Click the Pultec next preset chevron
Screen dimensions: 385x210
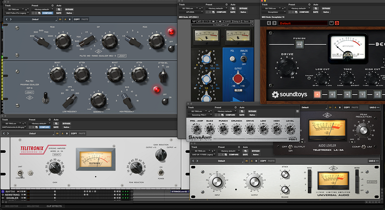pos(11,19)
